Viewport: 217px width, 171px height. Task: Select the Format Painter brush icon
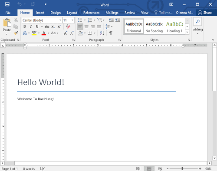tap(16, 33)
